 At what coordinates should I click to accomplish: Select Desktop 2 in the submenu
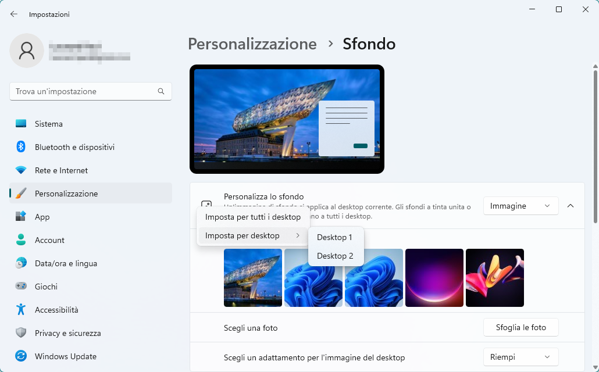tap(334, 256)
